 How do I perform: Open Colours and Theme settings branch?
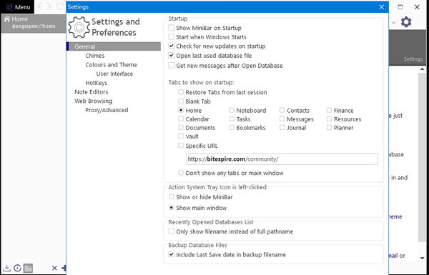pos(111,65)
